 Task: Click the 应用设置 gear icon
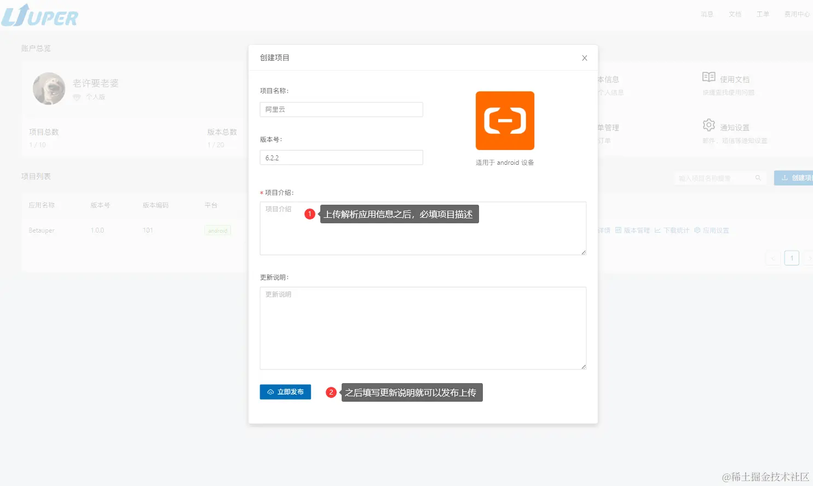click(x=697, y=230)
